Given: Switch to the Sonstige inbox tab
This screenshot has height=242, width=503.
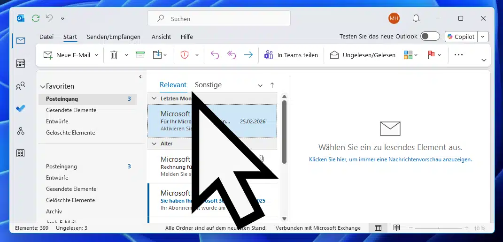Looking at the screenshot, I should pos(208,85).
